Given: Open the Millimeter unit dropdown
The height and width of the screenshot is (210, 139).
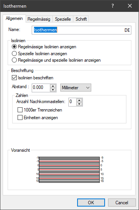Looking at the screenshot, I should point(76,88).
